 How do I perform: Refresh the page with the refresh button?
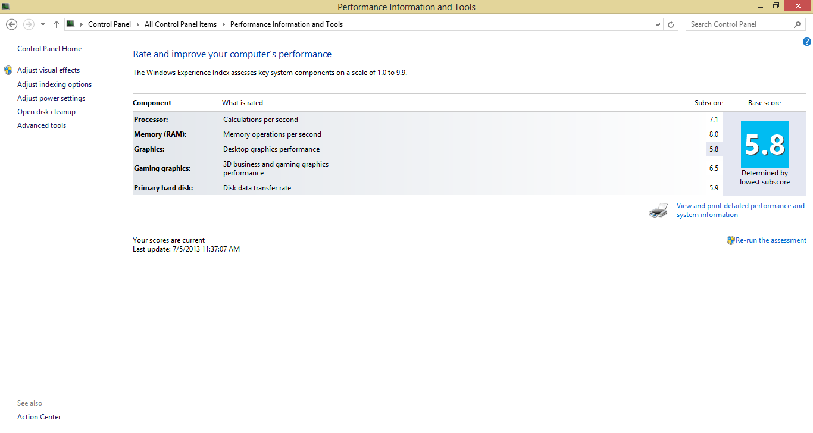coord(671,24)
